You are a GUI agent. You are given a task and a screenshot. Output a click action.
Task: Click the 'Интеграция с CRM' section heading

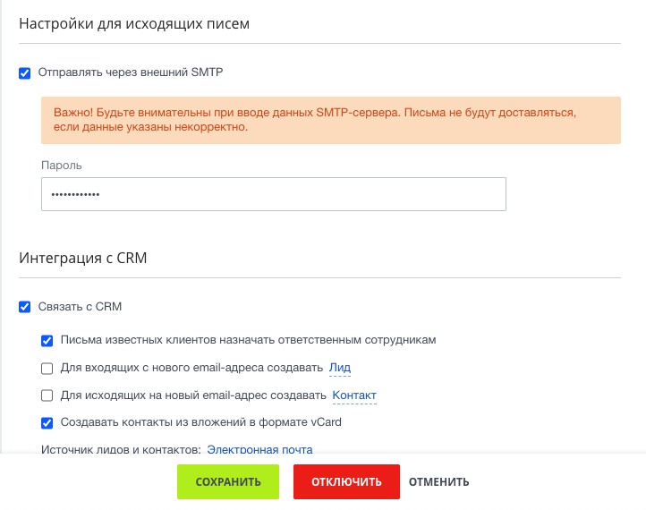point(83,259)
